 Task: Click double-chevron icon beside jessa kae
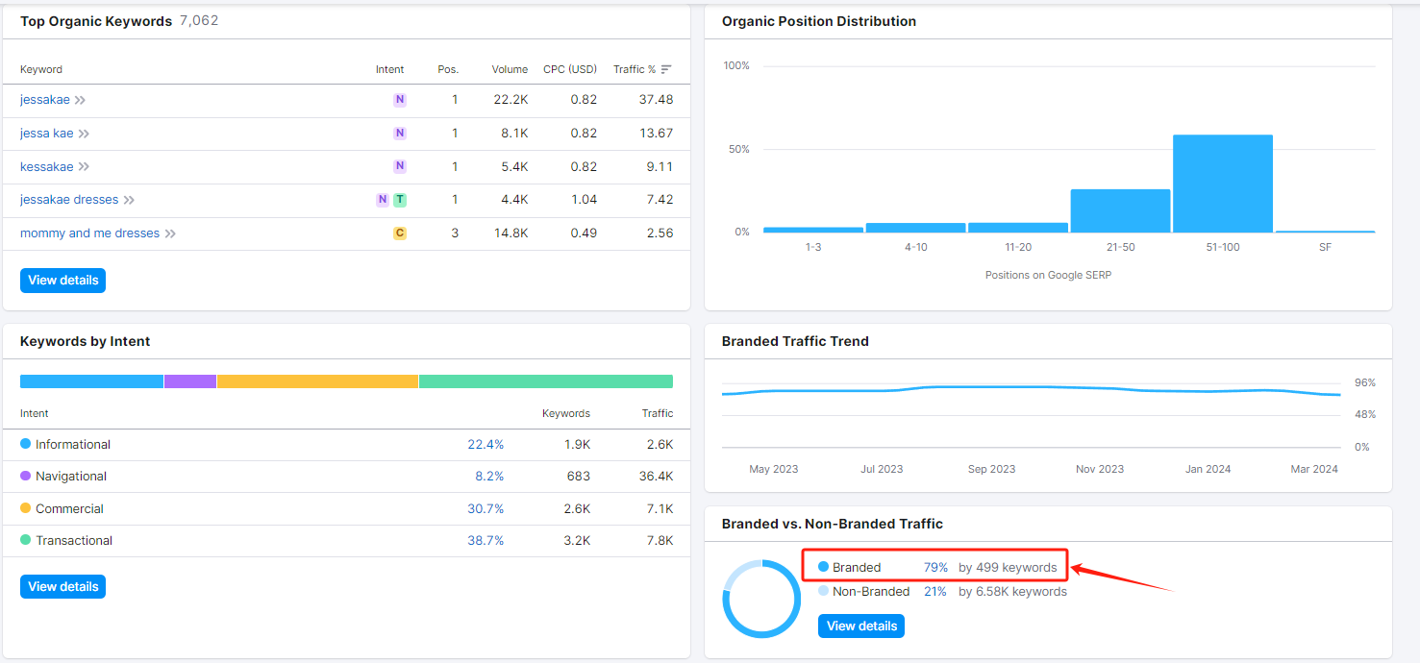[x=85, y=134]
